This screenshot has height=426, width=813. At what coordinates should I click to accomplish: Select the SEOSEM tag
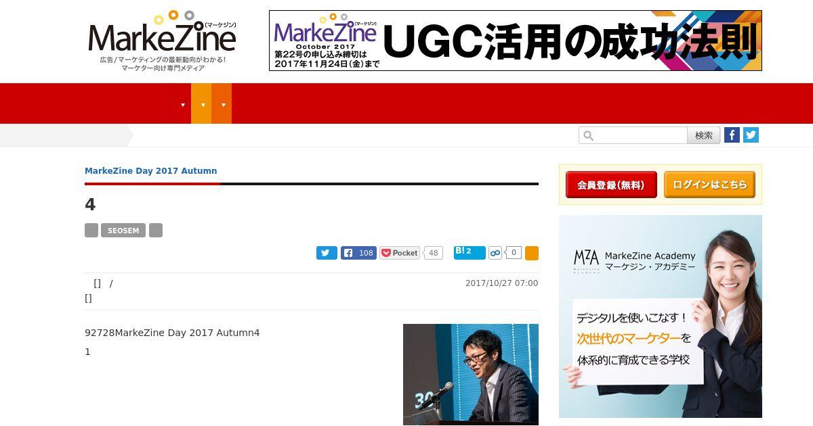123,231
